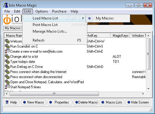Screen dimensions: 155x114
Task: Click the icon beside Press connect when dialing
Action: click(7, 72)
